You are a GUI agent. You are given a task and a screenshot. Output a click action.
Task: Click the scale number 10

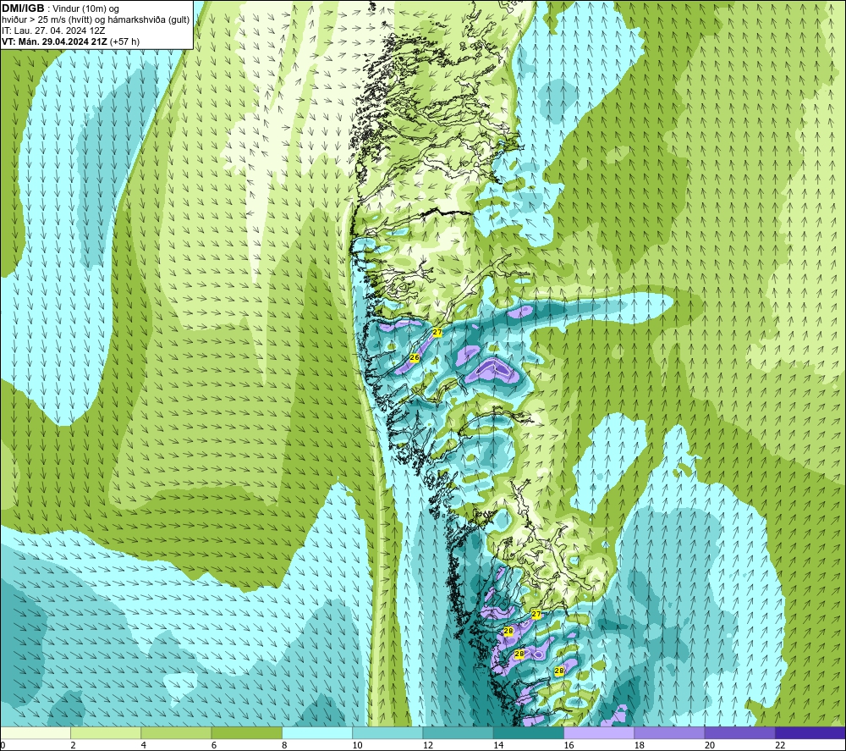tap(357, 745)
